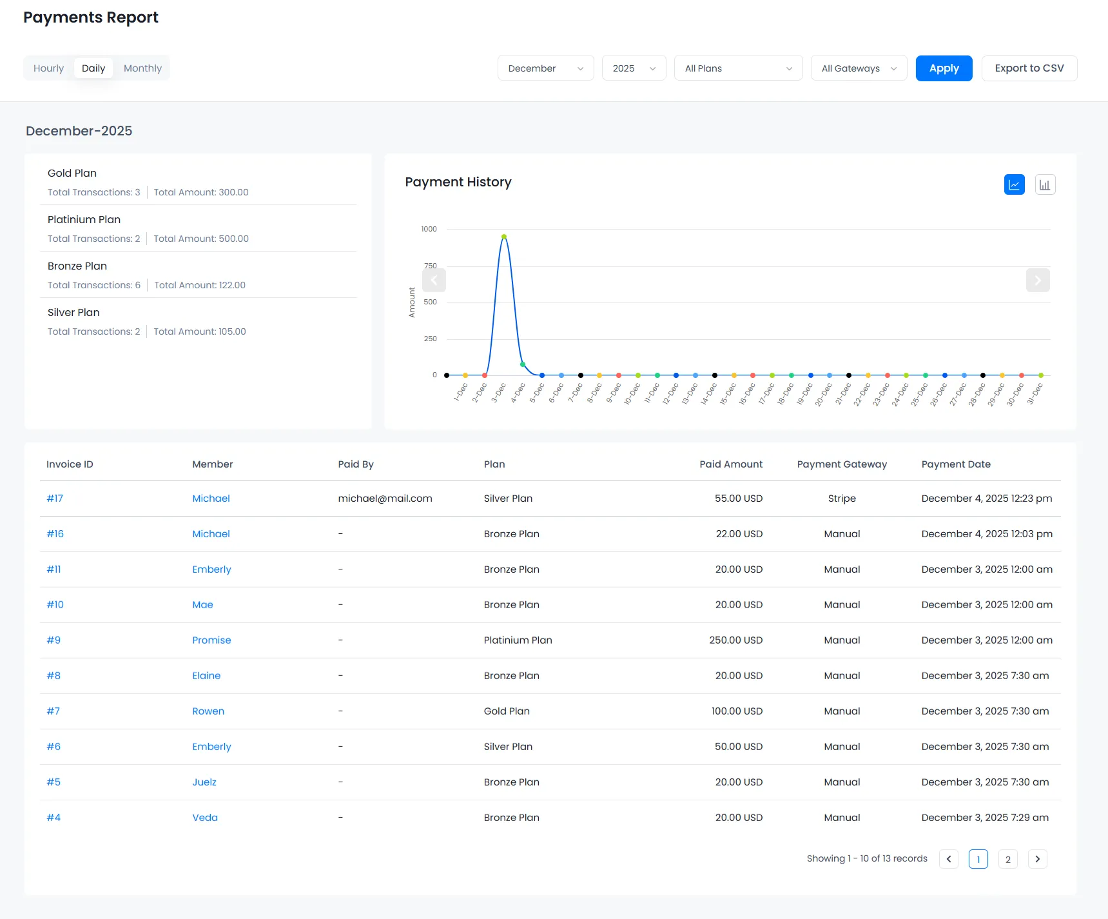Click the peak data point on 3-Dec
Screen dimensions: 1108x919
(505, 237)
